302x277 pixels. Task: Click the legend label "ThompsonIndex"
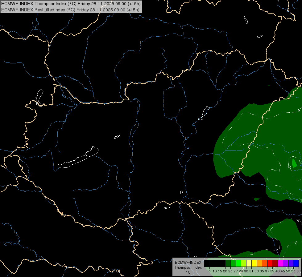point(188,267)
